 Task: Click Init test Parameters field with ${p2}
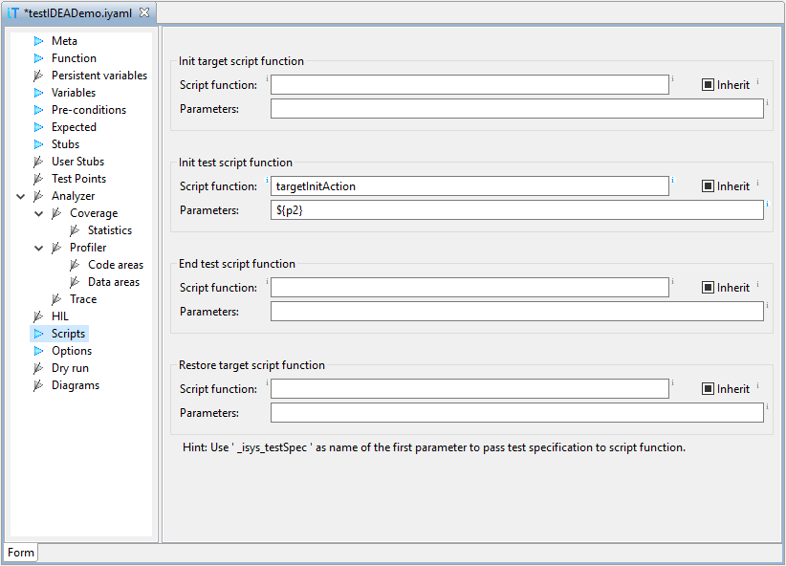tap(516, 210)
